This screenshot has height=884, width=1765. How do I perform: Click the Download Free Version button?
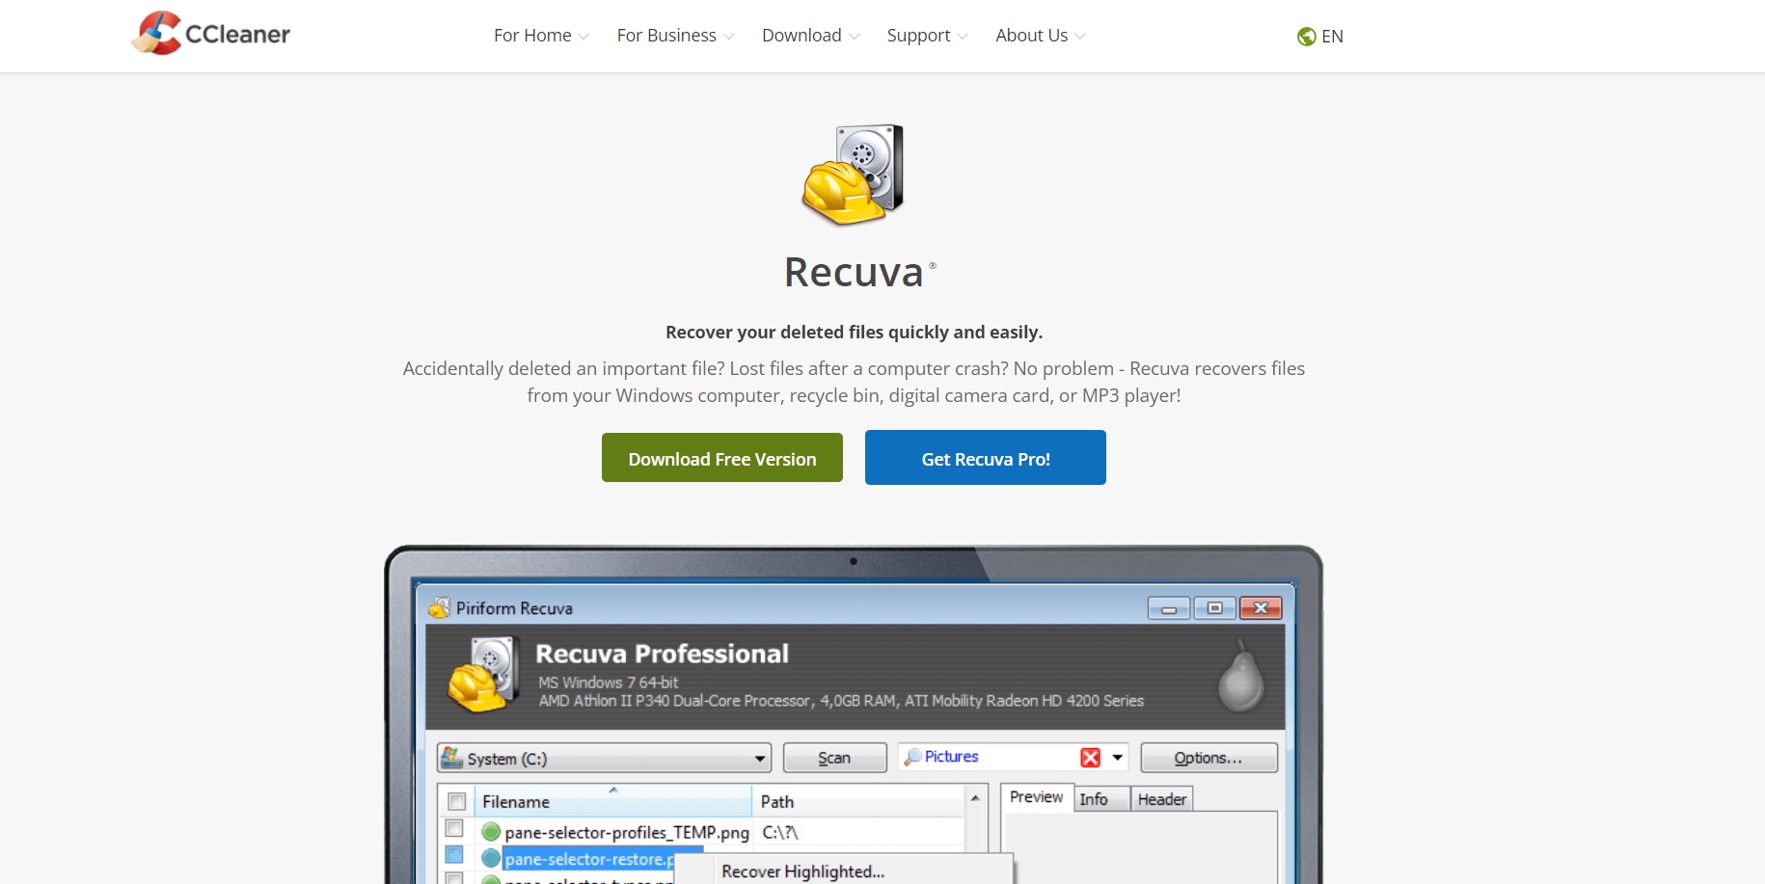point(722,458)
